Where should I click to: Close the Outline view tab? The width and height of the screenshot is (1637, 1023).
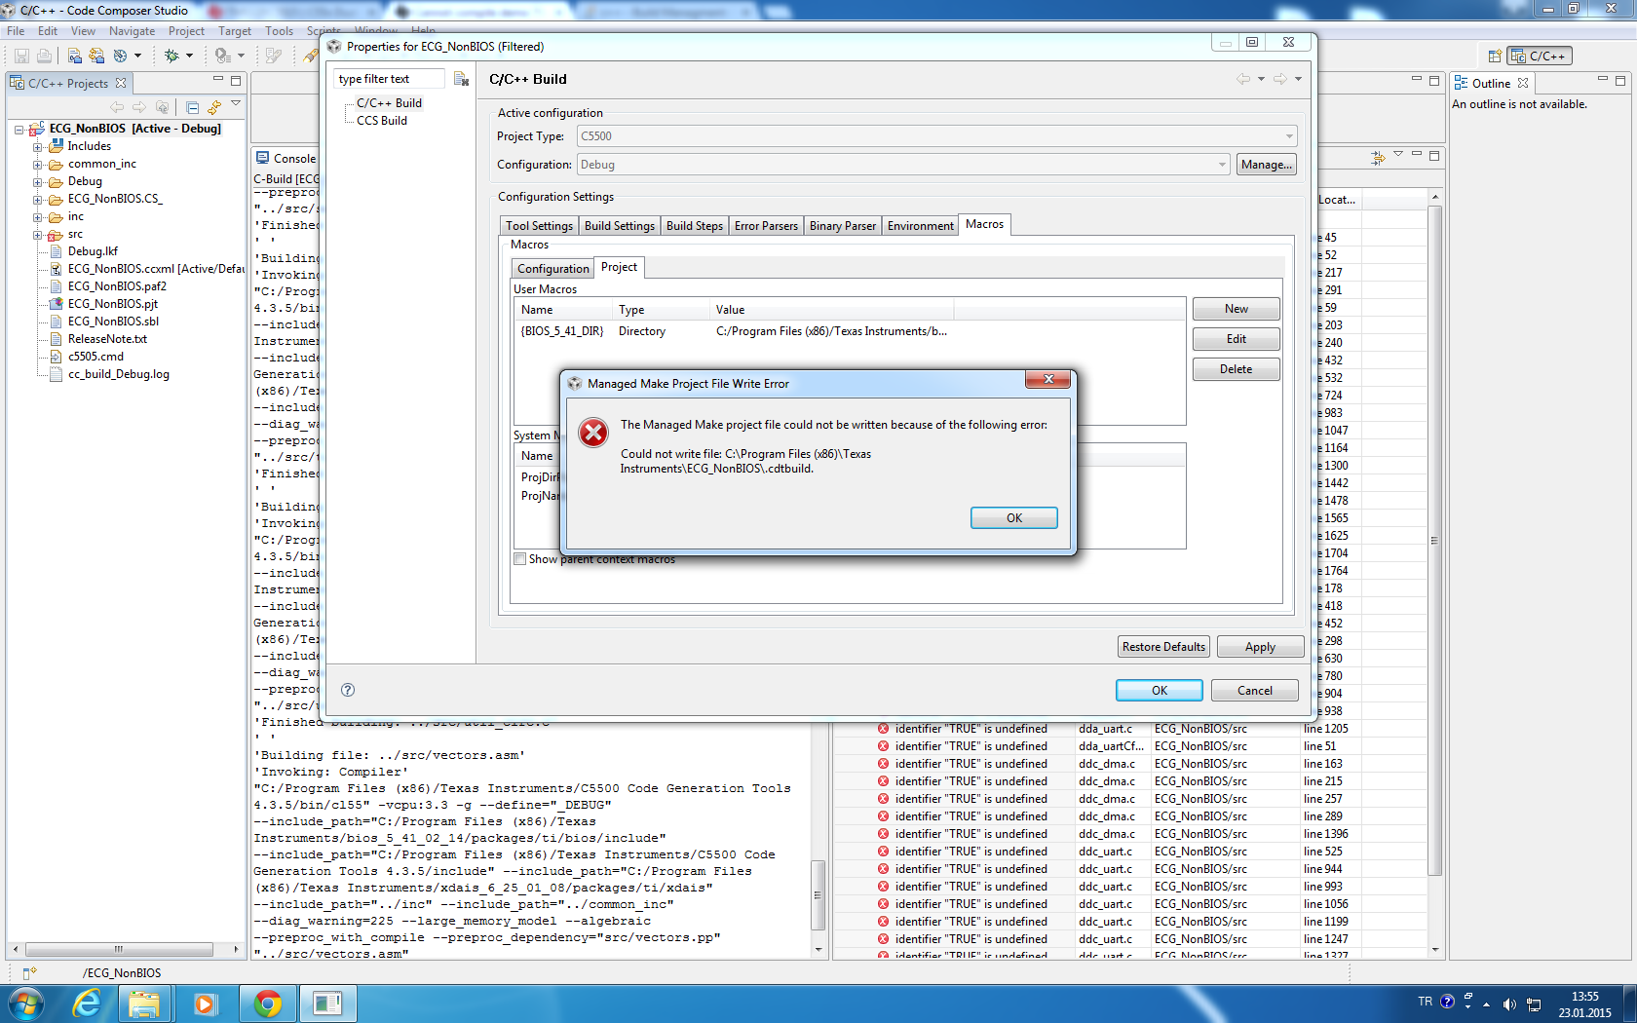[1523, 83]
